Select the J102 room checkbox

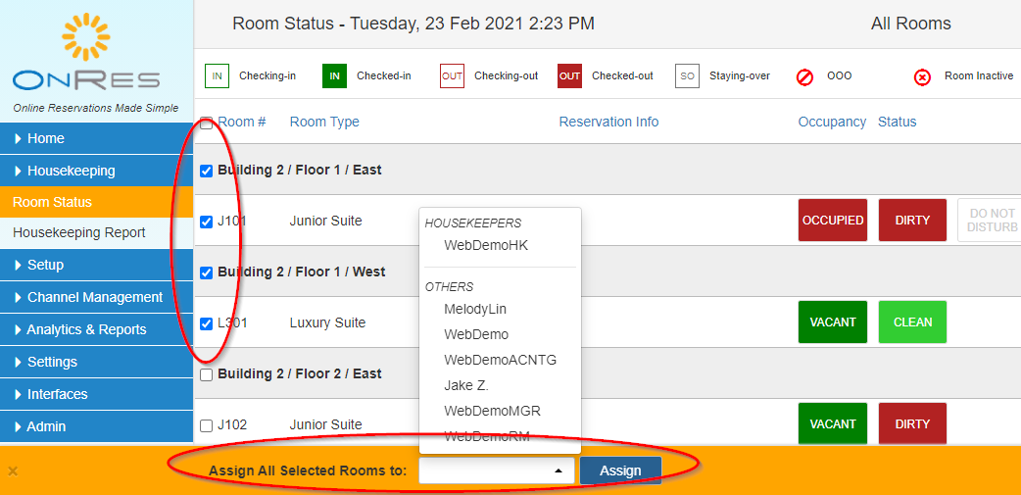point(206,425)
